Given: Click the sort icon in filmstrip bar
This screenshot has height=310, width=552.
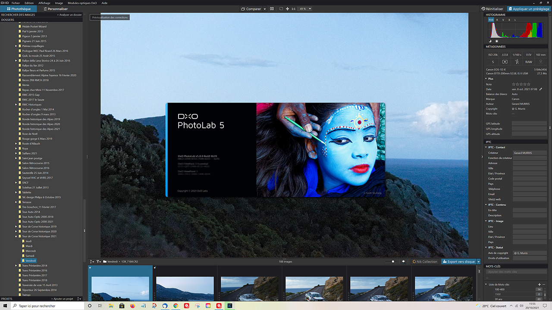Looking at the screenshot, I should [x=92, y=261].
